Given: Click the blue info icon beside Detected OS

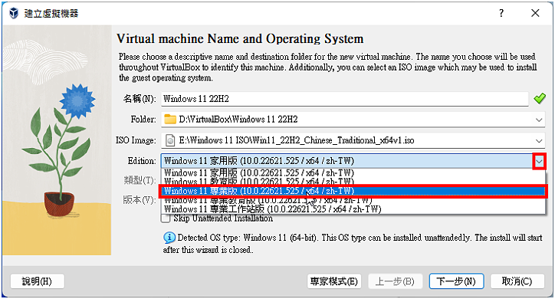Looking at the screenshot, I should 169,238.
